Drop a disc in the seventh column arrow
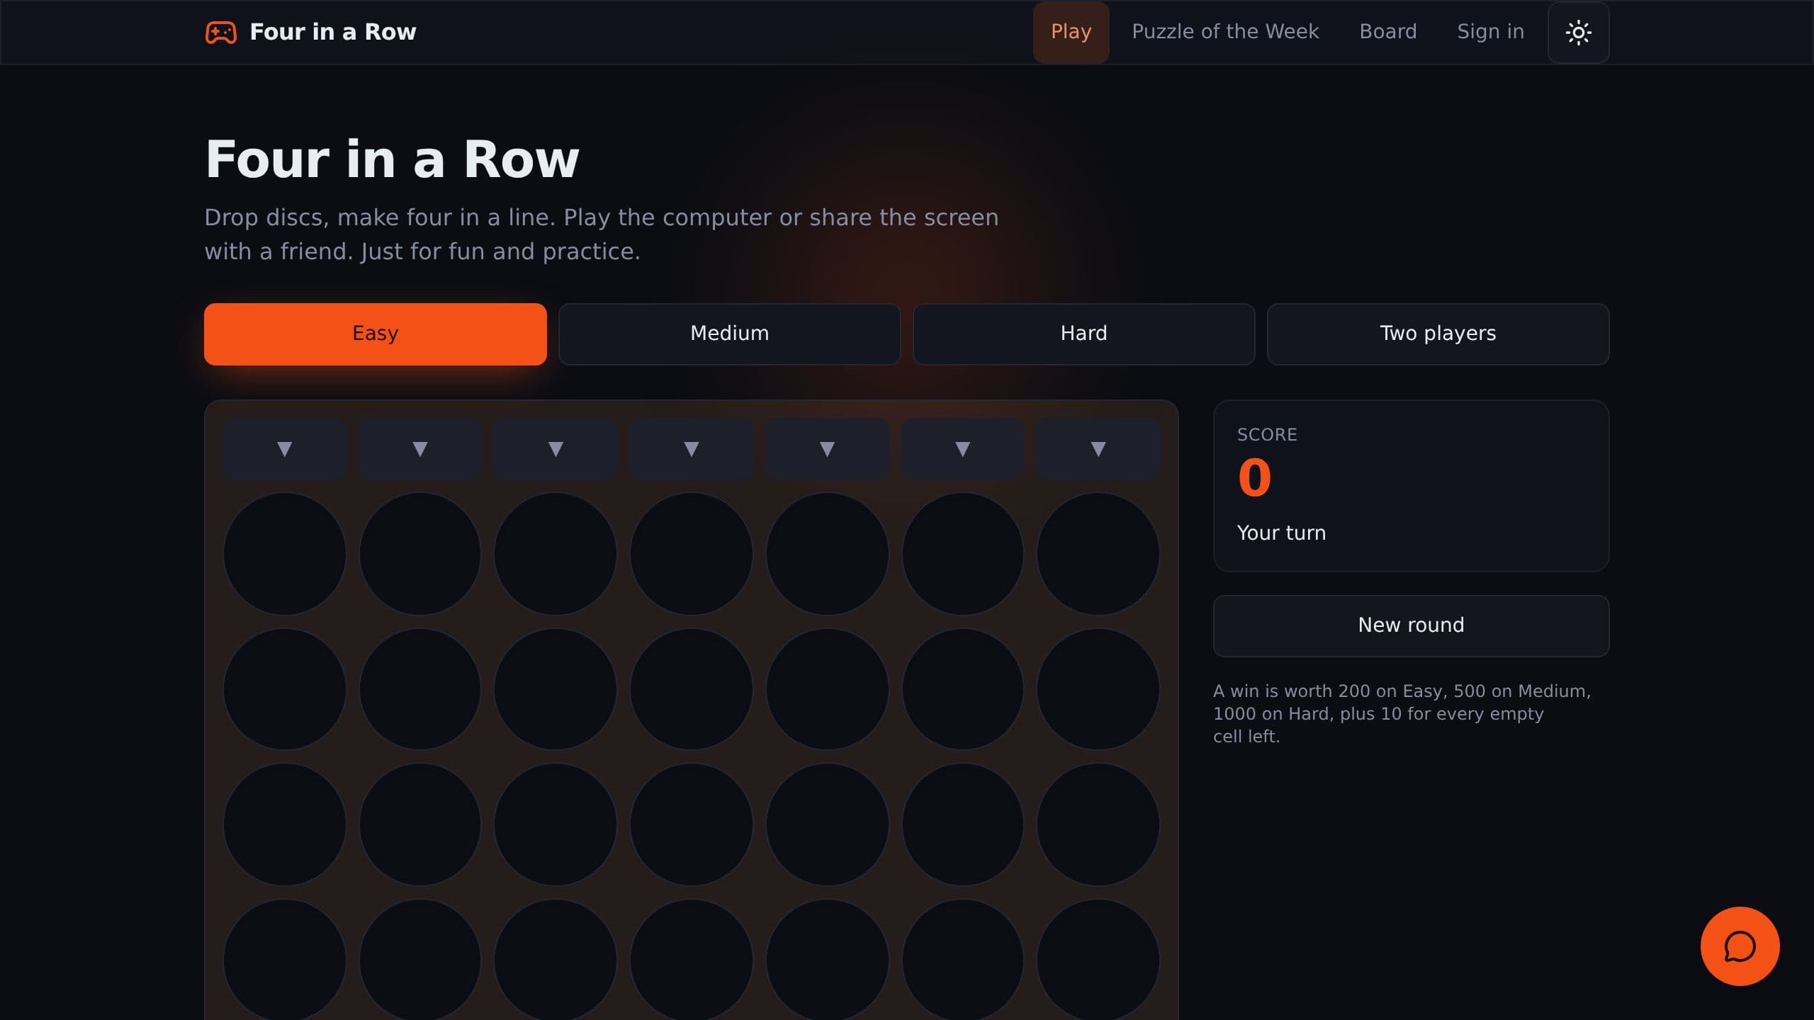 [1098, 448]
